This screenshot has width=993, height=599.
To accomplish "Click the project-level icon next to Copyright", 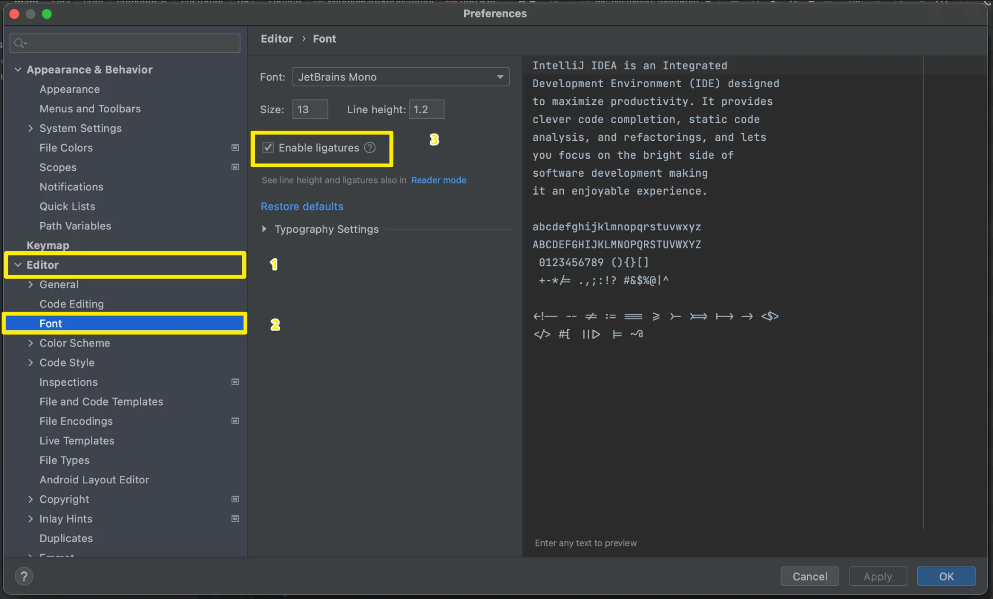I will point(235,499).
